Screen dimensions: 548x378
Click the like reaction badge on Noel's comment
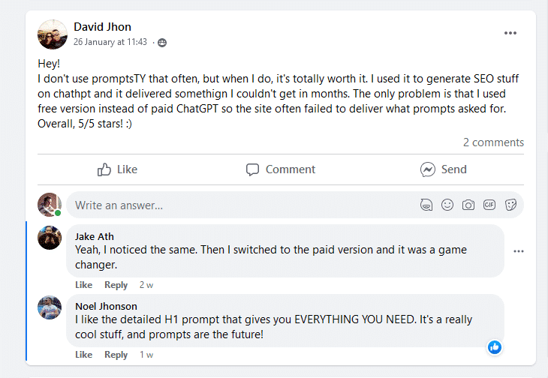(495, 346)
